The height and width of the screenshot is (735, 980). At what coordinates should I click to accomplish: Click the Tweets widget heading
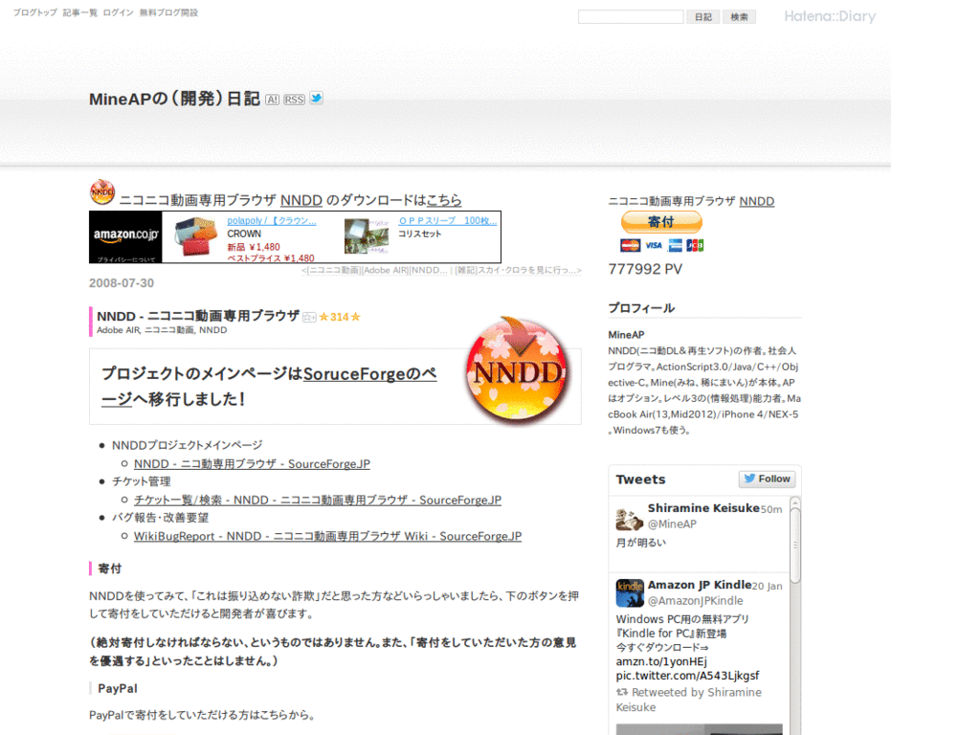pyautogui.click(x=640, y=479)
